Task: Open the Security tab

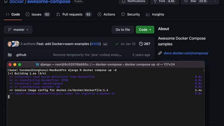Action: [x=131, y=14]
